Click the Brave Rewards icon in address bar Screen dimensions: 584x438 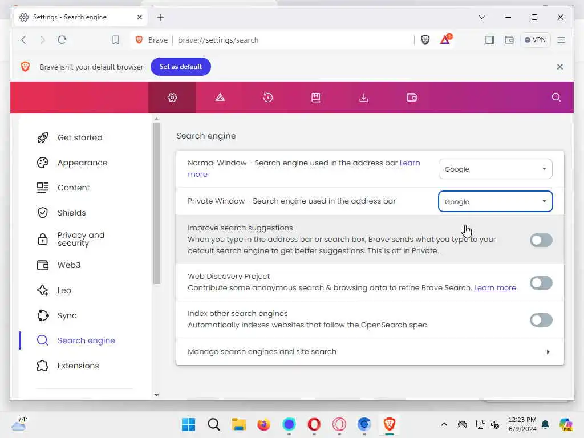(445, 39)
